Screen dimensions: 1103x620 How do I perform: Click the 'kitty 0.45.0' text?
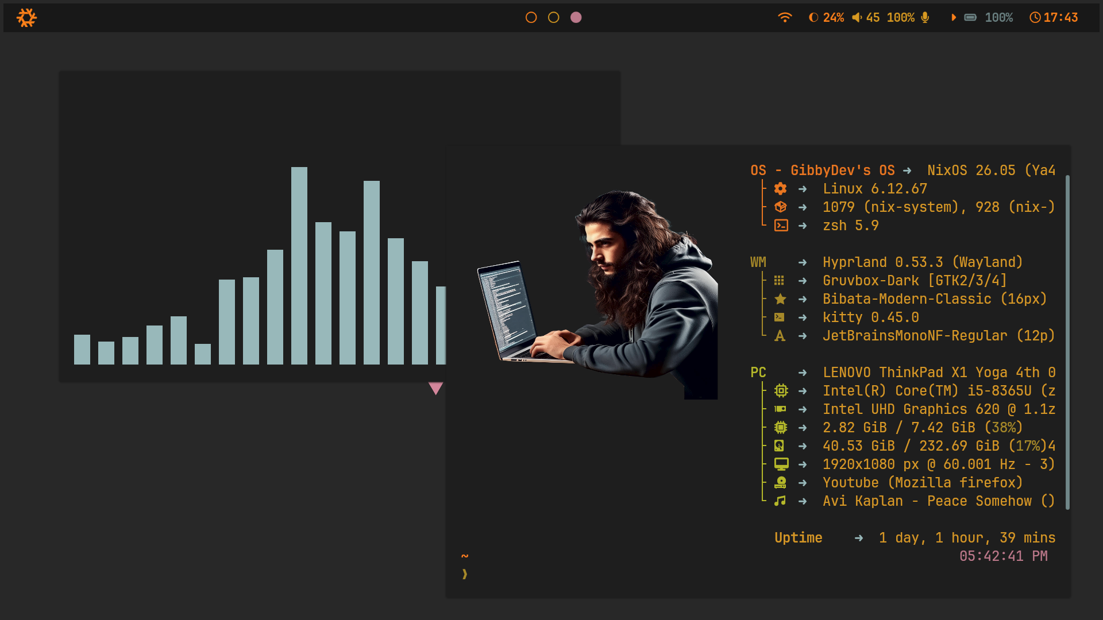(871, 317)
